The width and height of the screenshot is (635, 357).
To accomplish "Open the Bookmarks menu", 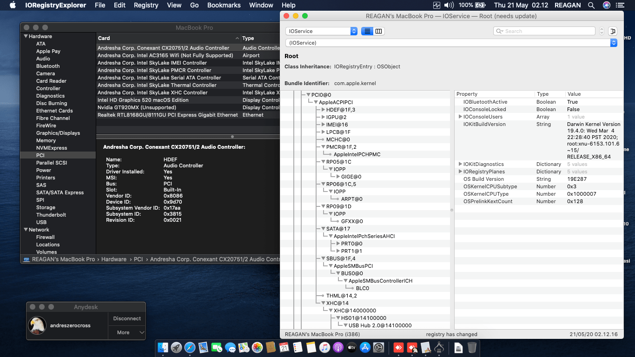I will click(x=224, y=5).
